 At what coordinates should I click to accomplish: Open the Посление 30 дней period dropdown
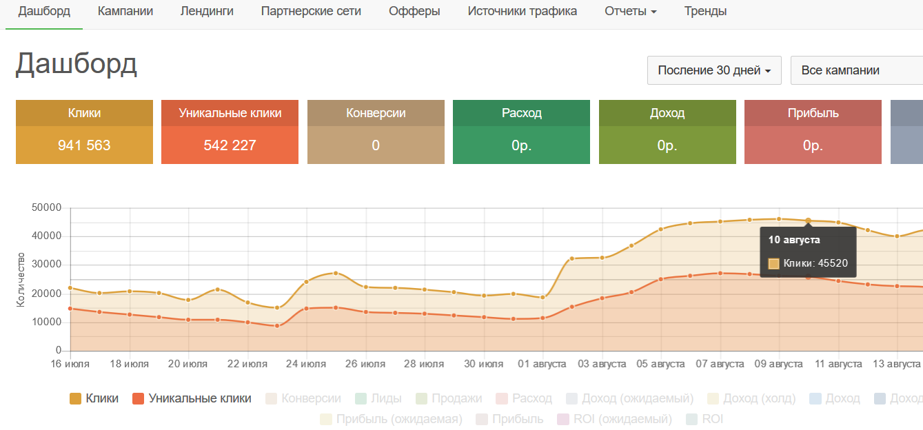tap(714, 70)
